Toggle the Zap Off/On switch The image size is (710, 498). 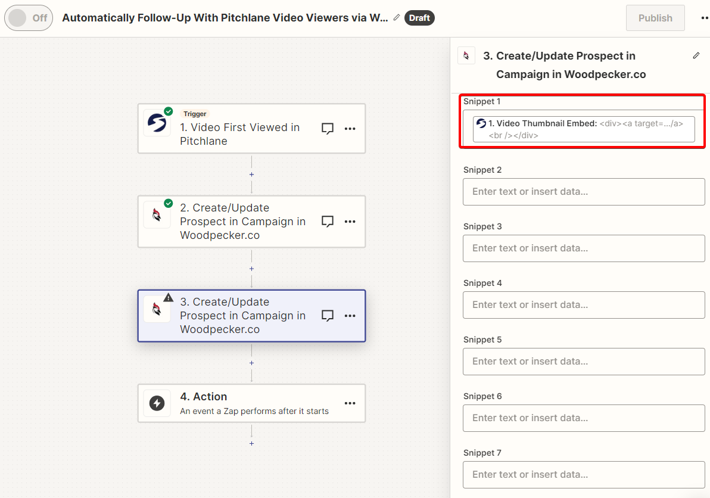pyautogui.click(x=29, y=18)
